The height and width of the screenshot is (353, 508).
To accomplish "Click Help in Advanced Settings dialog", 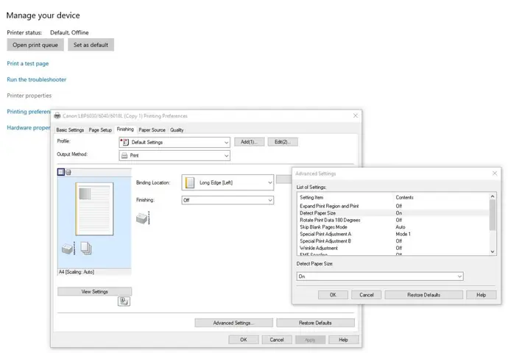I will (x=481, y=295).
